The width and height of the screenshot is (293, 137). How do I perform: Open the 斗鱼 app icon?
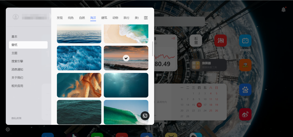[245, 65]
